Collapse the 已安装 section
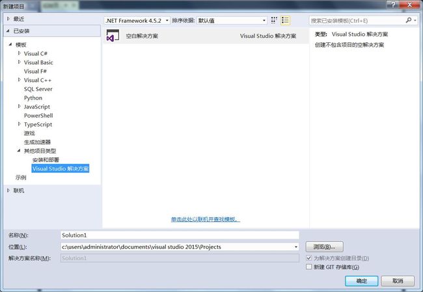The height and width of the screenshot is (292, 423). [x=8, y=31]
